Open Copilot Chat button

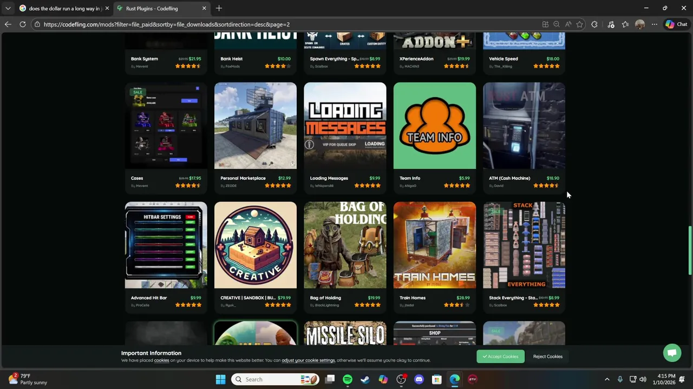[x=677, y=24]
